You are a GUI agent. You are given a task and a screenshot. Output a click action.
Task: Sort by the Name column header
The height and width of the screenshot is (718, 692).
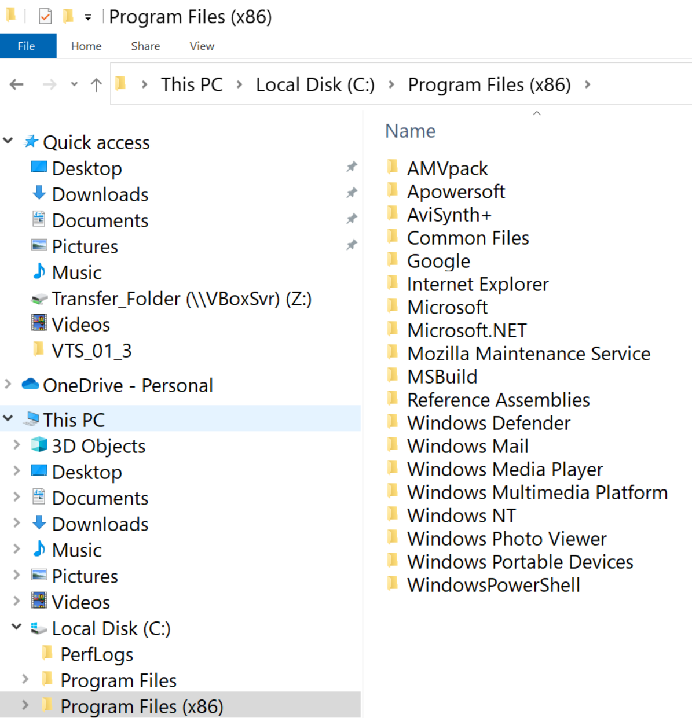(411, 131)
